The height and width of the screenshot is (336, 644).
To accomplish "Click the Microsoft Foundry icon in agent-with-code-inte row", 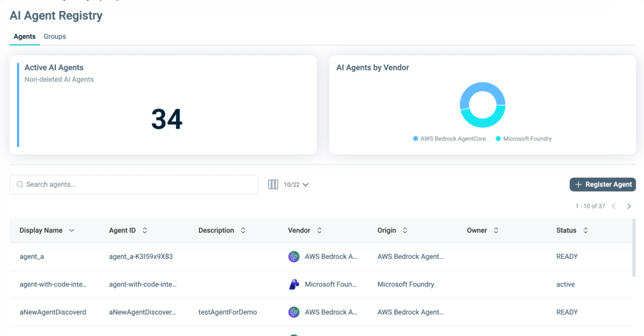I will pyautogui.click(x=294, y=285).
